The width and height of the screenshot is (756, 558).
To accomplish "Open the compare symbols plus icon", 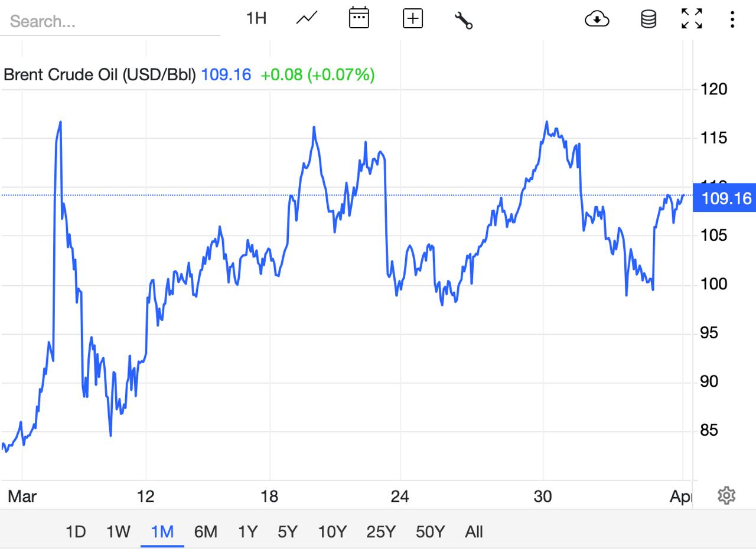I will click(412, 18).
